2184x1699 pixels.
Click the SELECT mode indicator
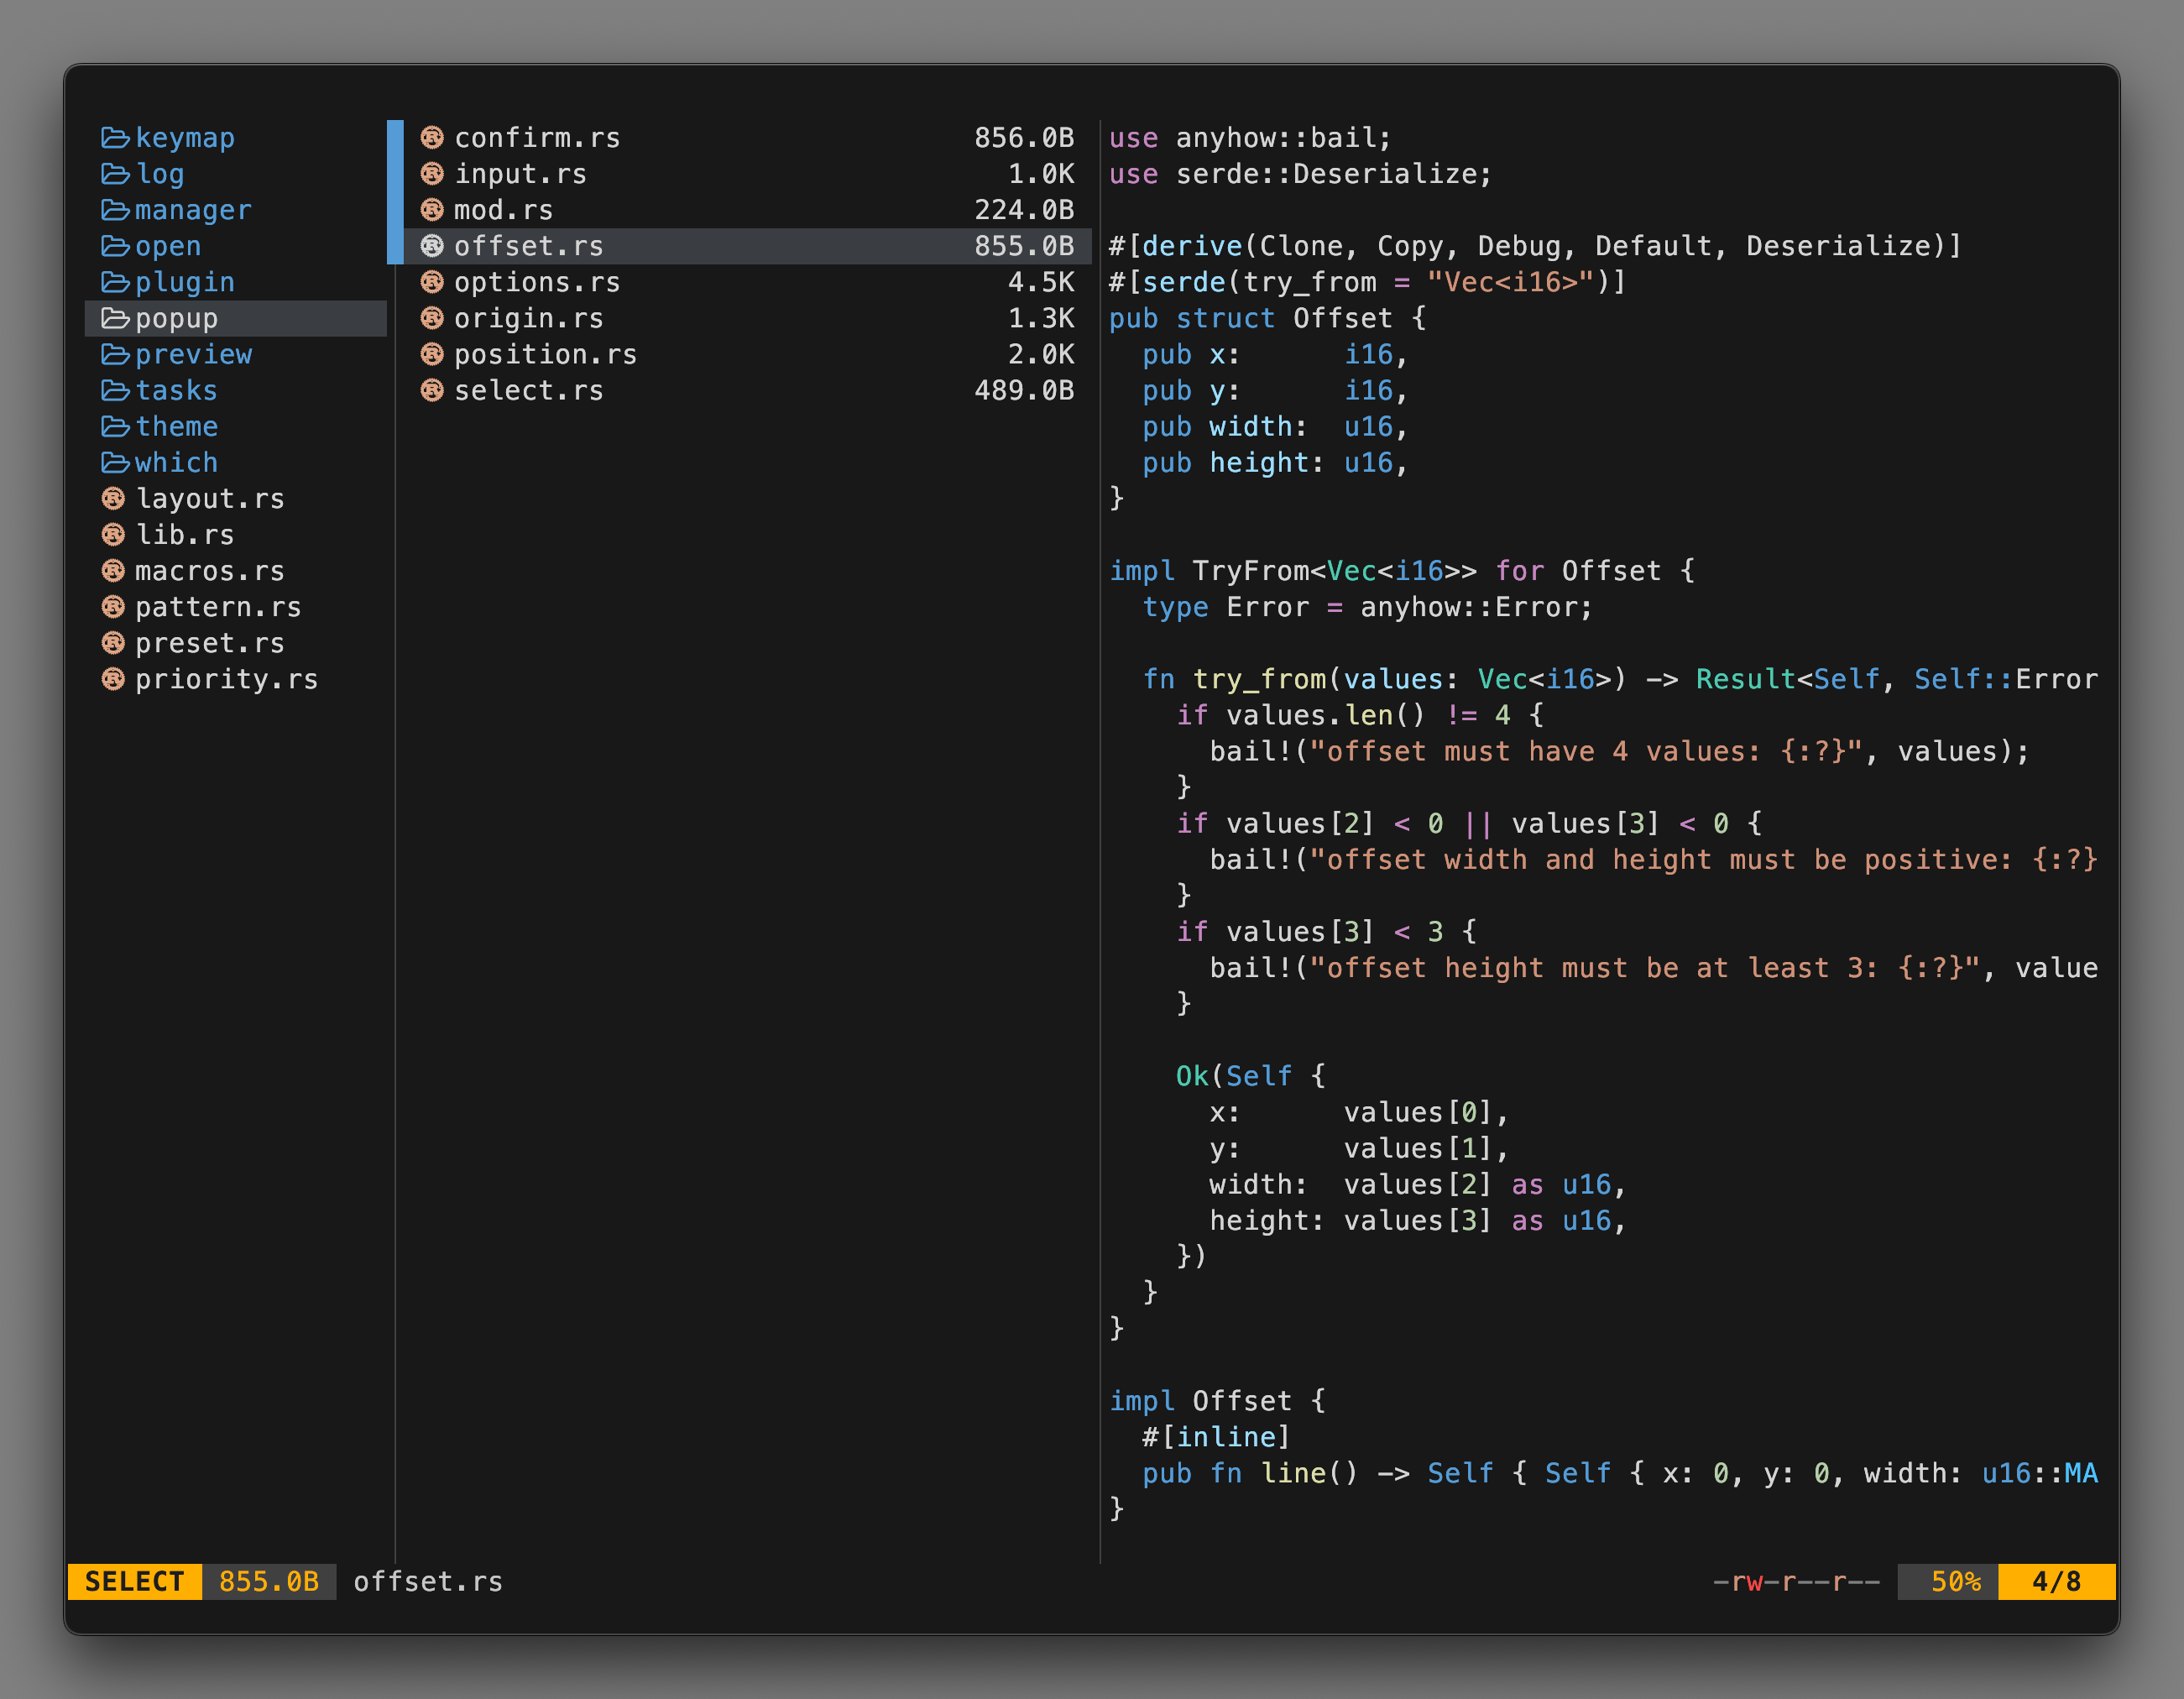135,1581
